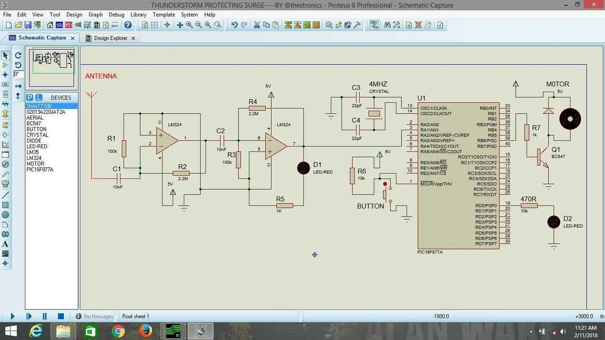605x340 pixels.
Task: Open Google Chrome from the taskbar
Action: click(x=118, y=331)
